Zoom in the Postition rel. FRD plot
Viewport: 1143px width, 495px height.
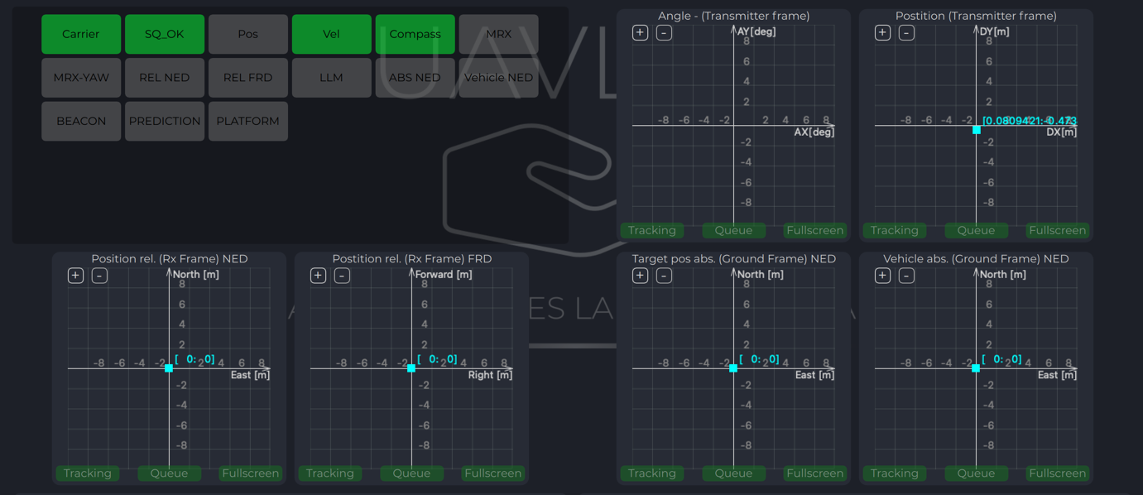[x=318, y=275]
